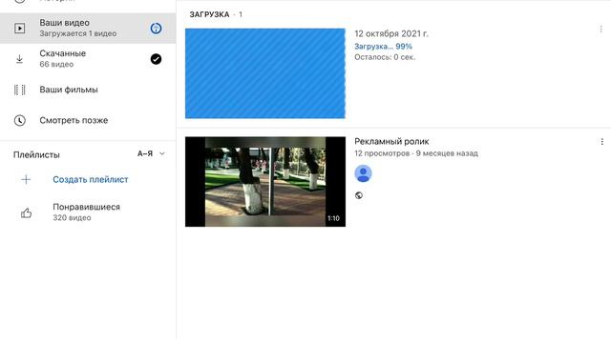Open the 'Смотреть позже' list
611x343 pixels.
pyautogui.click(x=88, y=120)
